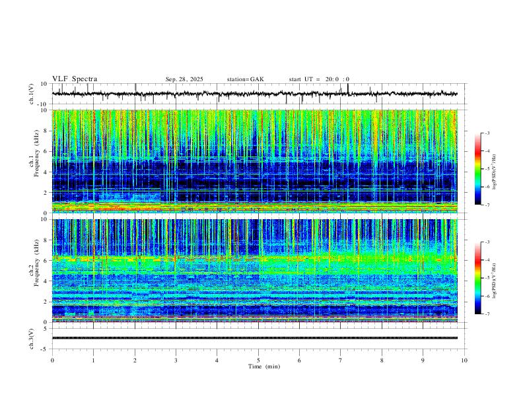Click the '-7' tick on ch.2 colorbar
Viewport: 523px width, 404px height.
pyautogui.click(x=487, y=314)
